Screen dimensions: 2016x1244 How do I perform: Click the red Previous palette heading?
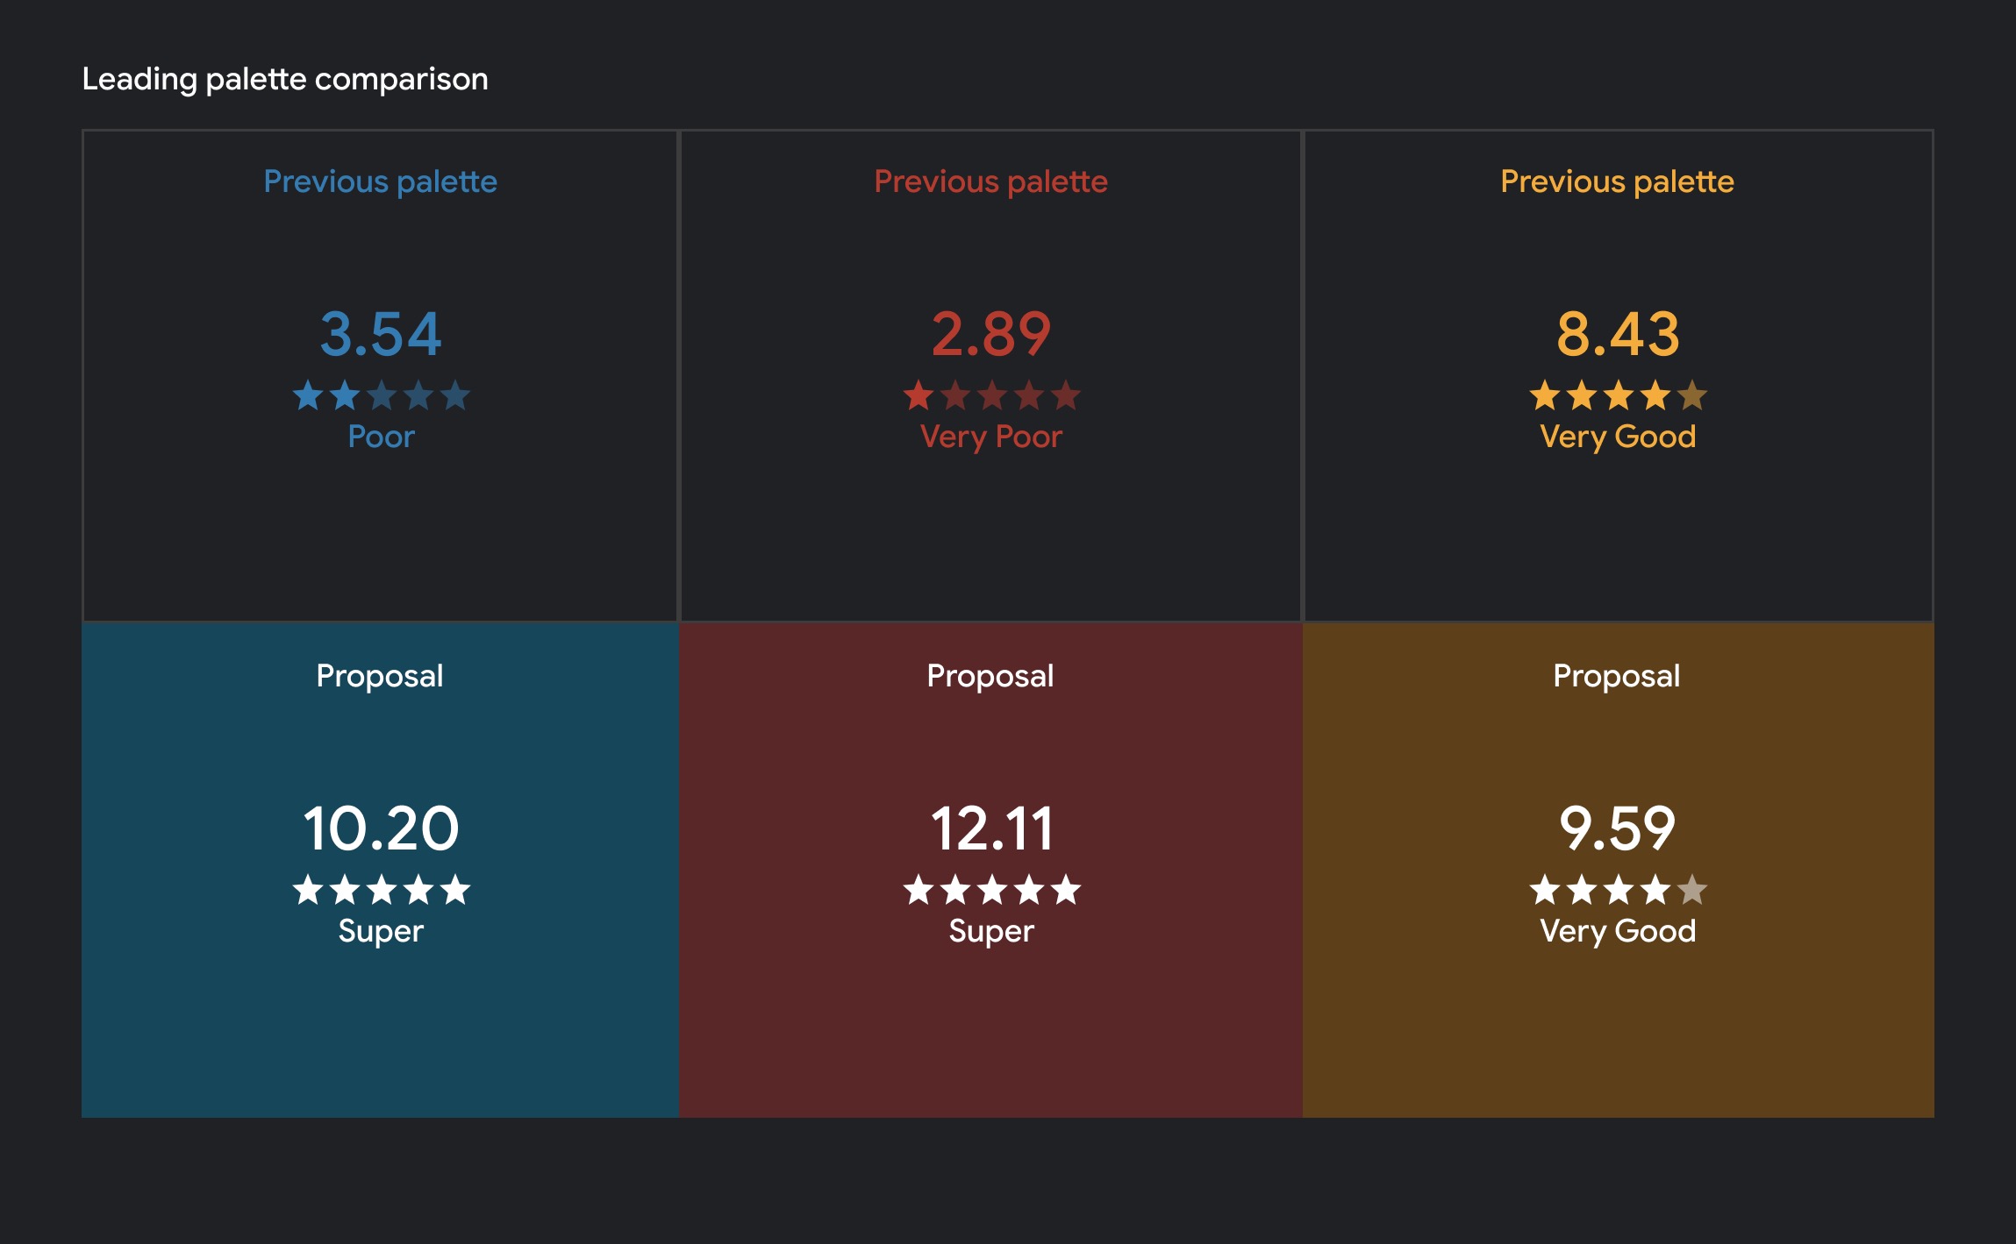click(991, 181)
